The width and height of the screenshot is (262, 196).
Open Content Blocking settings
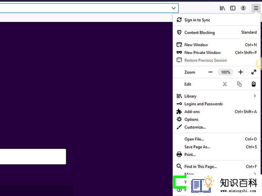[x=217, y=32]
